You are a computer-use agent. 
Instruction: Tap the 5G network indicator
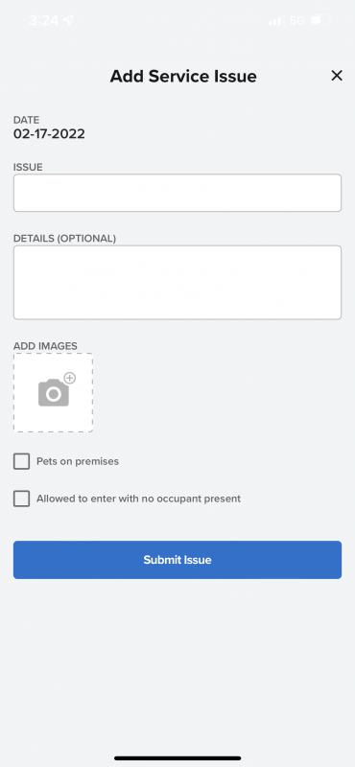(x=297, y=20)
